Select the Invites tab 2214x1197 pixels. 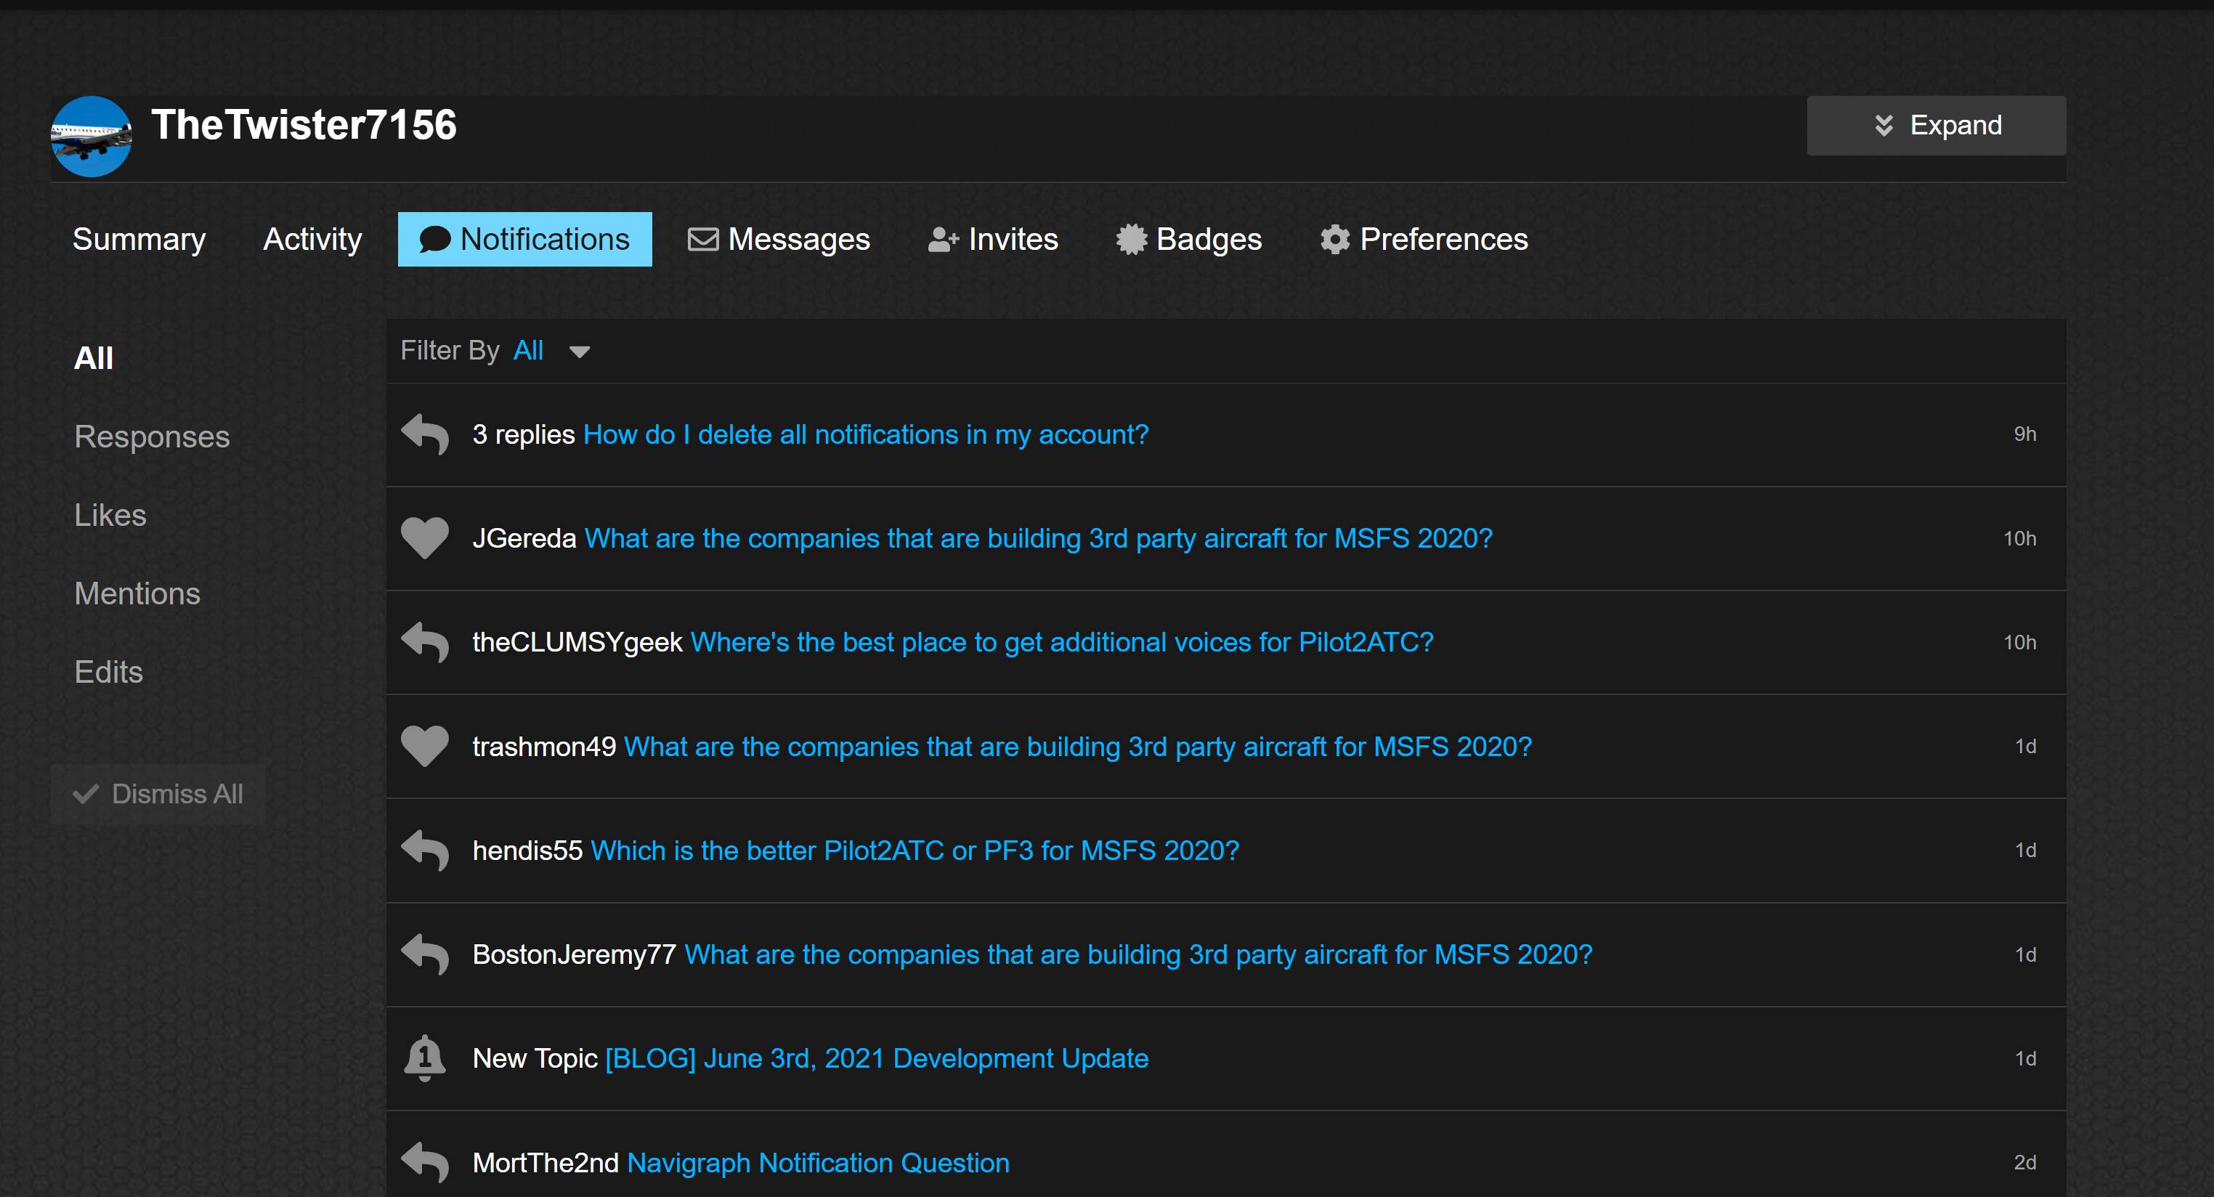[x=993, y=239]
